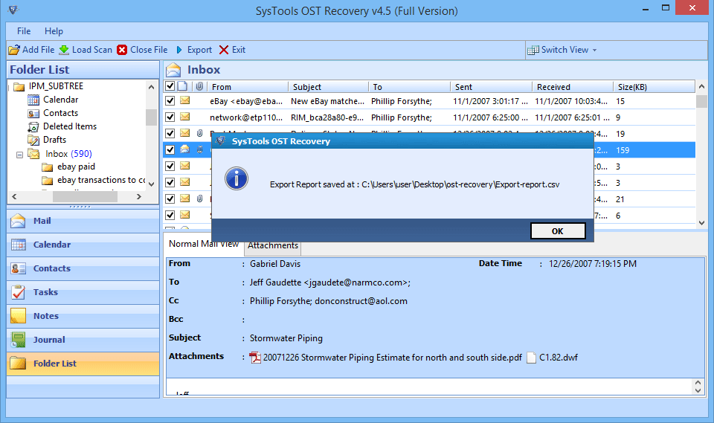Uncheck checkbox of the selected 159 KB row
This screenshot has width=714, height=423.
[170, 150]
